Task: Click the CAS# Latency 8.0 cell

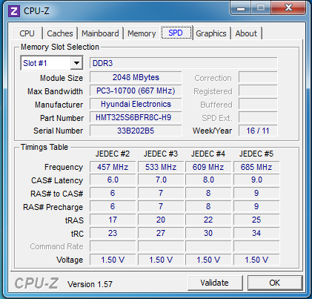Action: pos(208,180)
